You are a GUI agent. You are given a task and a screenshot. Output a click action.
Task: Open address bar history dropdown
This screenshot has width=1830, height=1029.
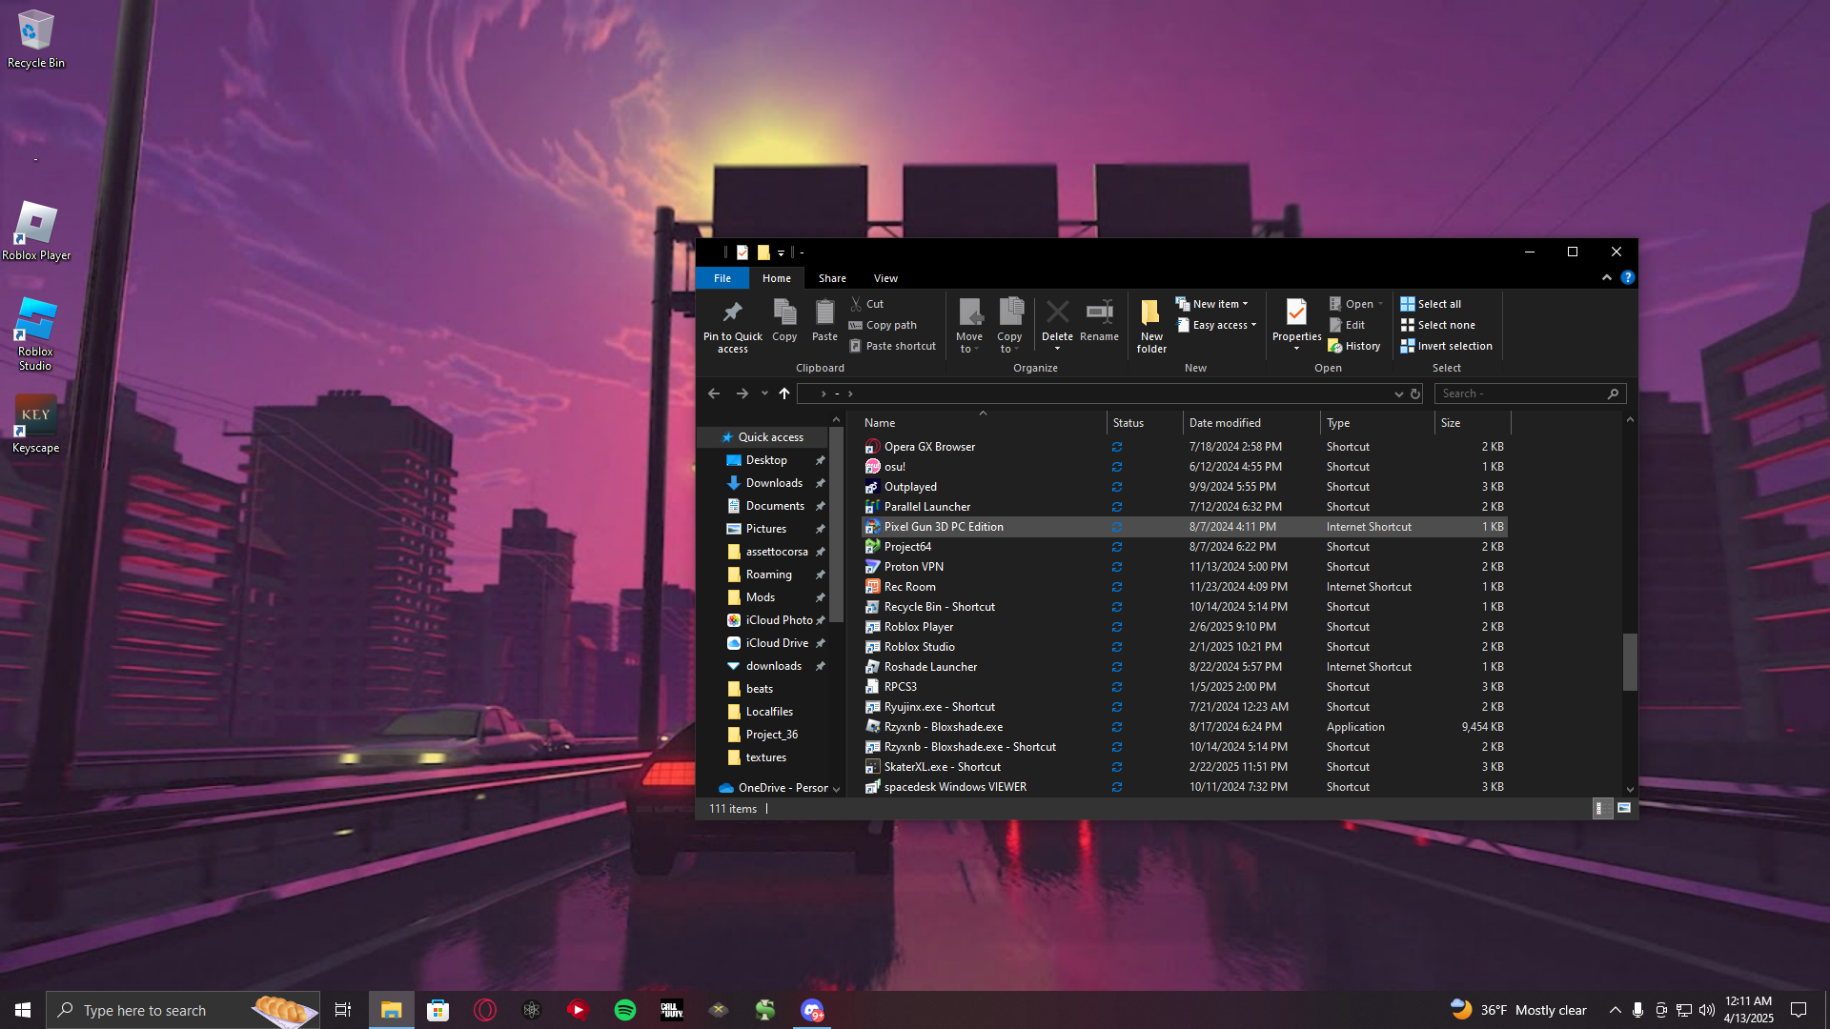pos(1398,393)
